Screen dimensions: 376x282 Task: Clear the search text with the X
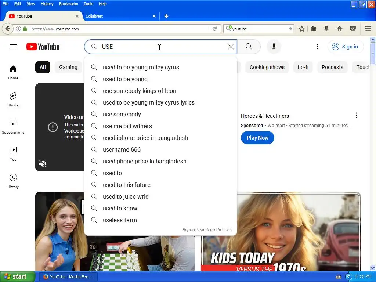pyautogui.click(x=231, y=47)
